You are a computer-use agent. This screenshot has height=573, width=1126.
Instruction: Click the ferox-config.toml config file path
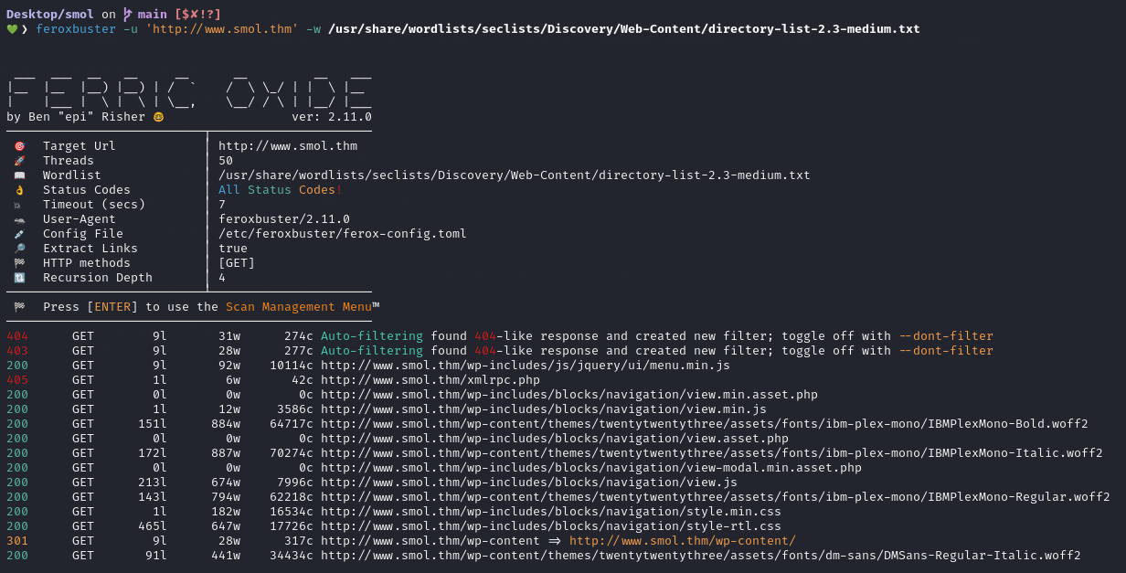[x=342, y=234]
